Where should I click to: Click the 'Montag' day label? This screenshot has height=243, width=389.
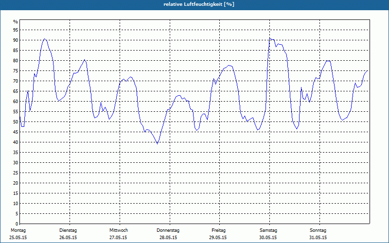tap(18, 230)
